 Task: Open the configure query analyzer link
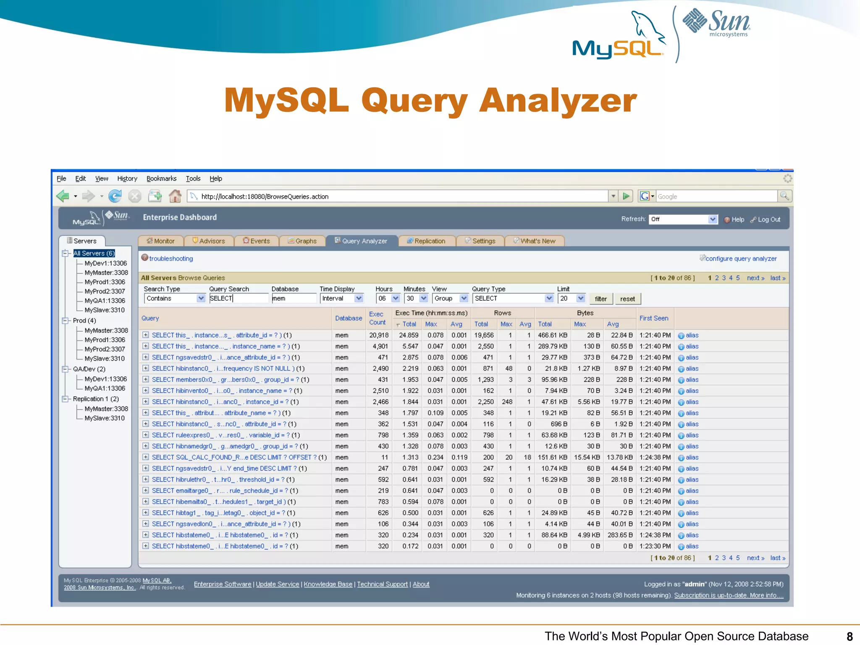[x=741, y=259]
